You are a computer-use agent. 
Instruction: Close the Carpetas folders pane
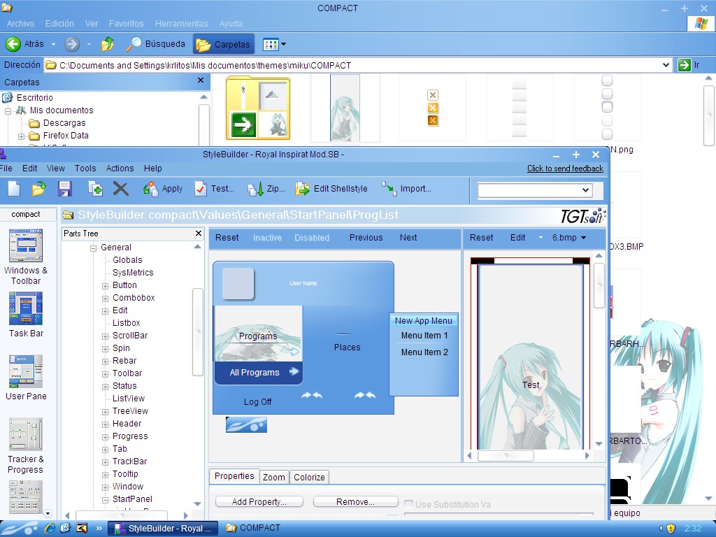201,80
